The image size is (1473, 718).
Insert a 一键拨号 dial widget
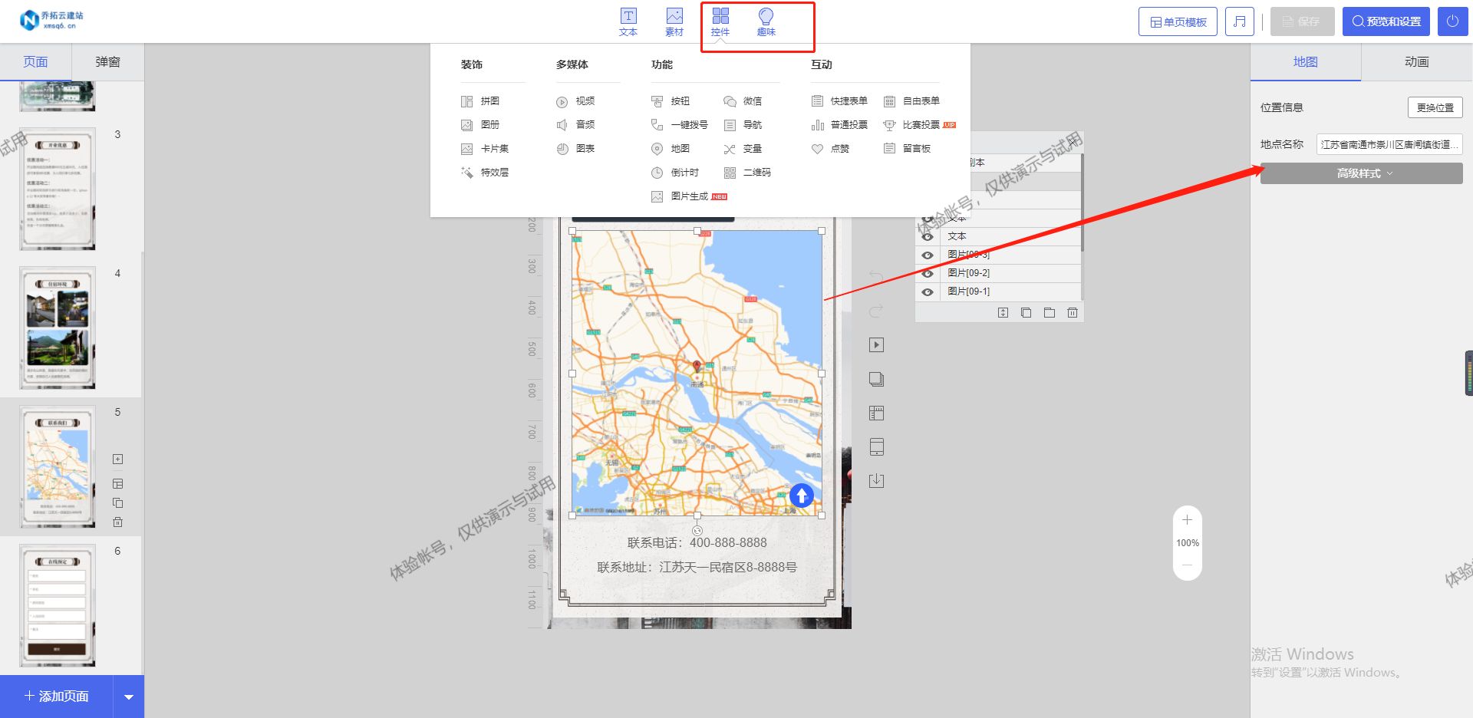[x=680, y=125]
